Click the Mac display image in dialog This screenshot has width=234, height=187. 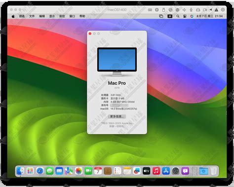pyautogui.click(x=117, y=62)
